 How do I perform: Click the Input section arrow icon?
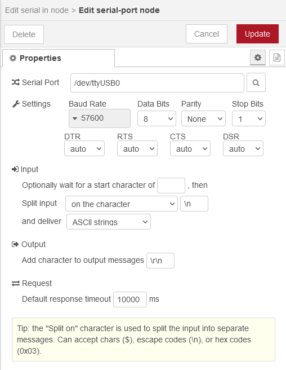point(15,169)
